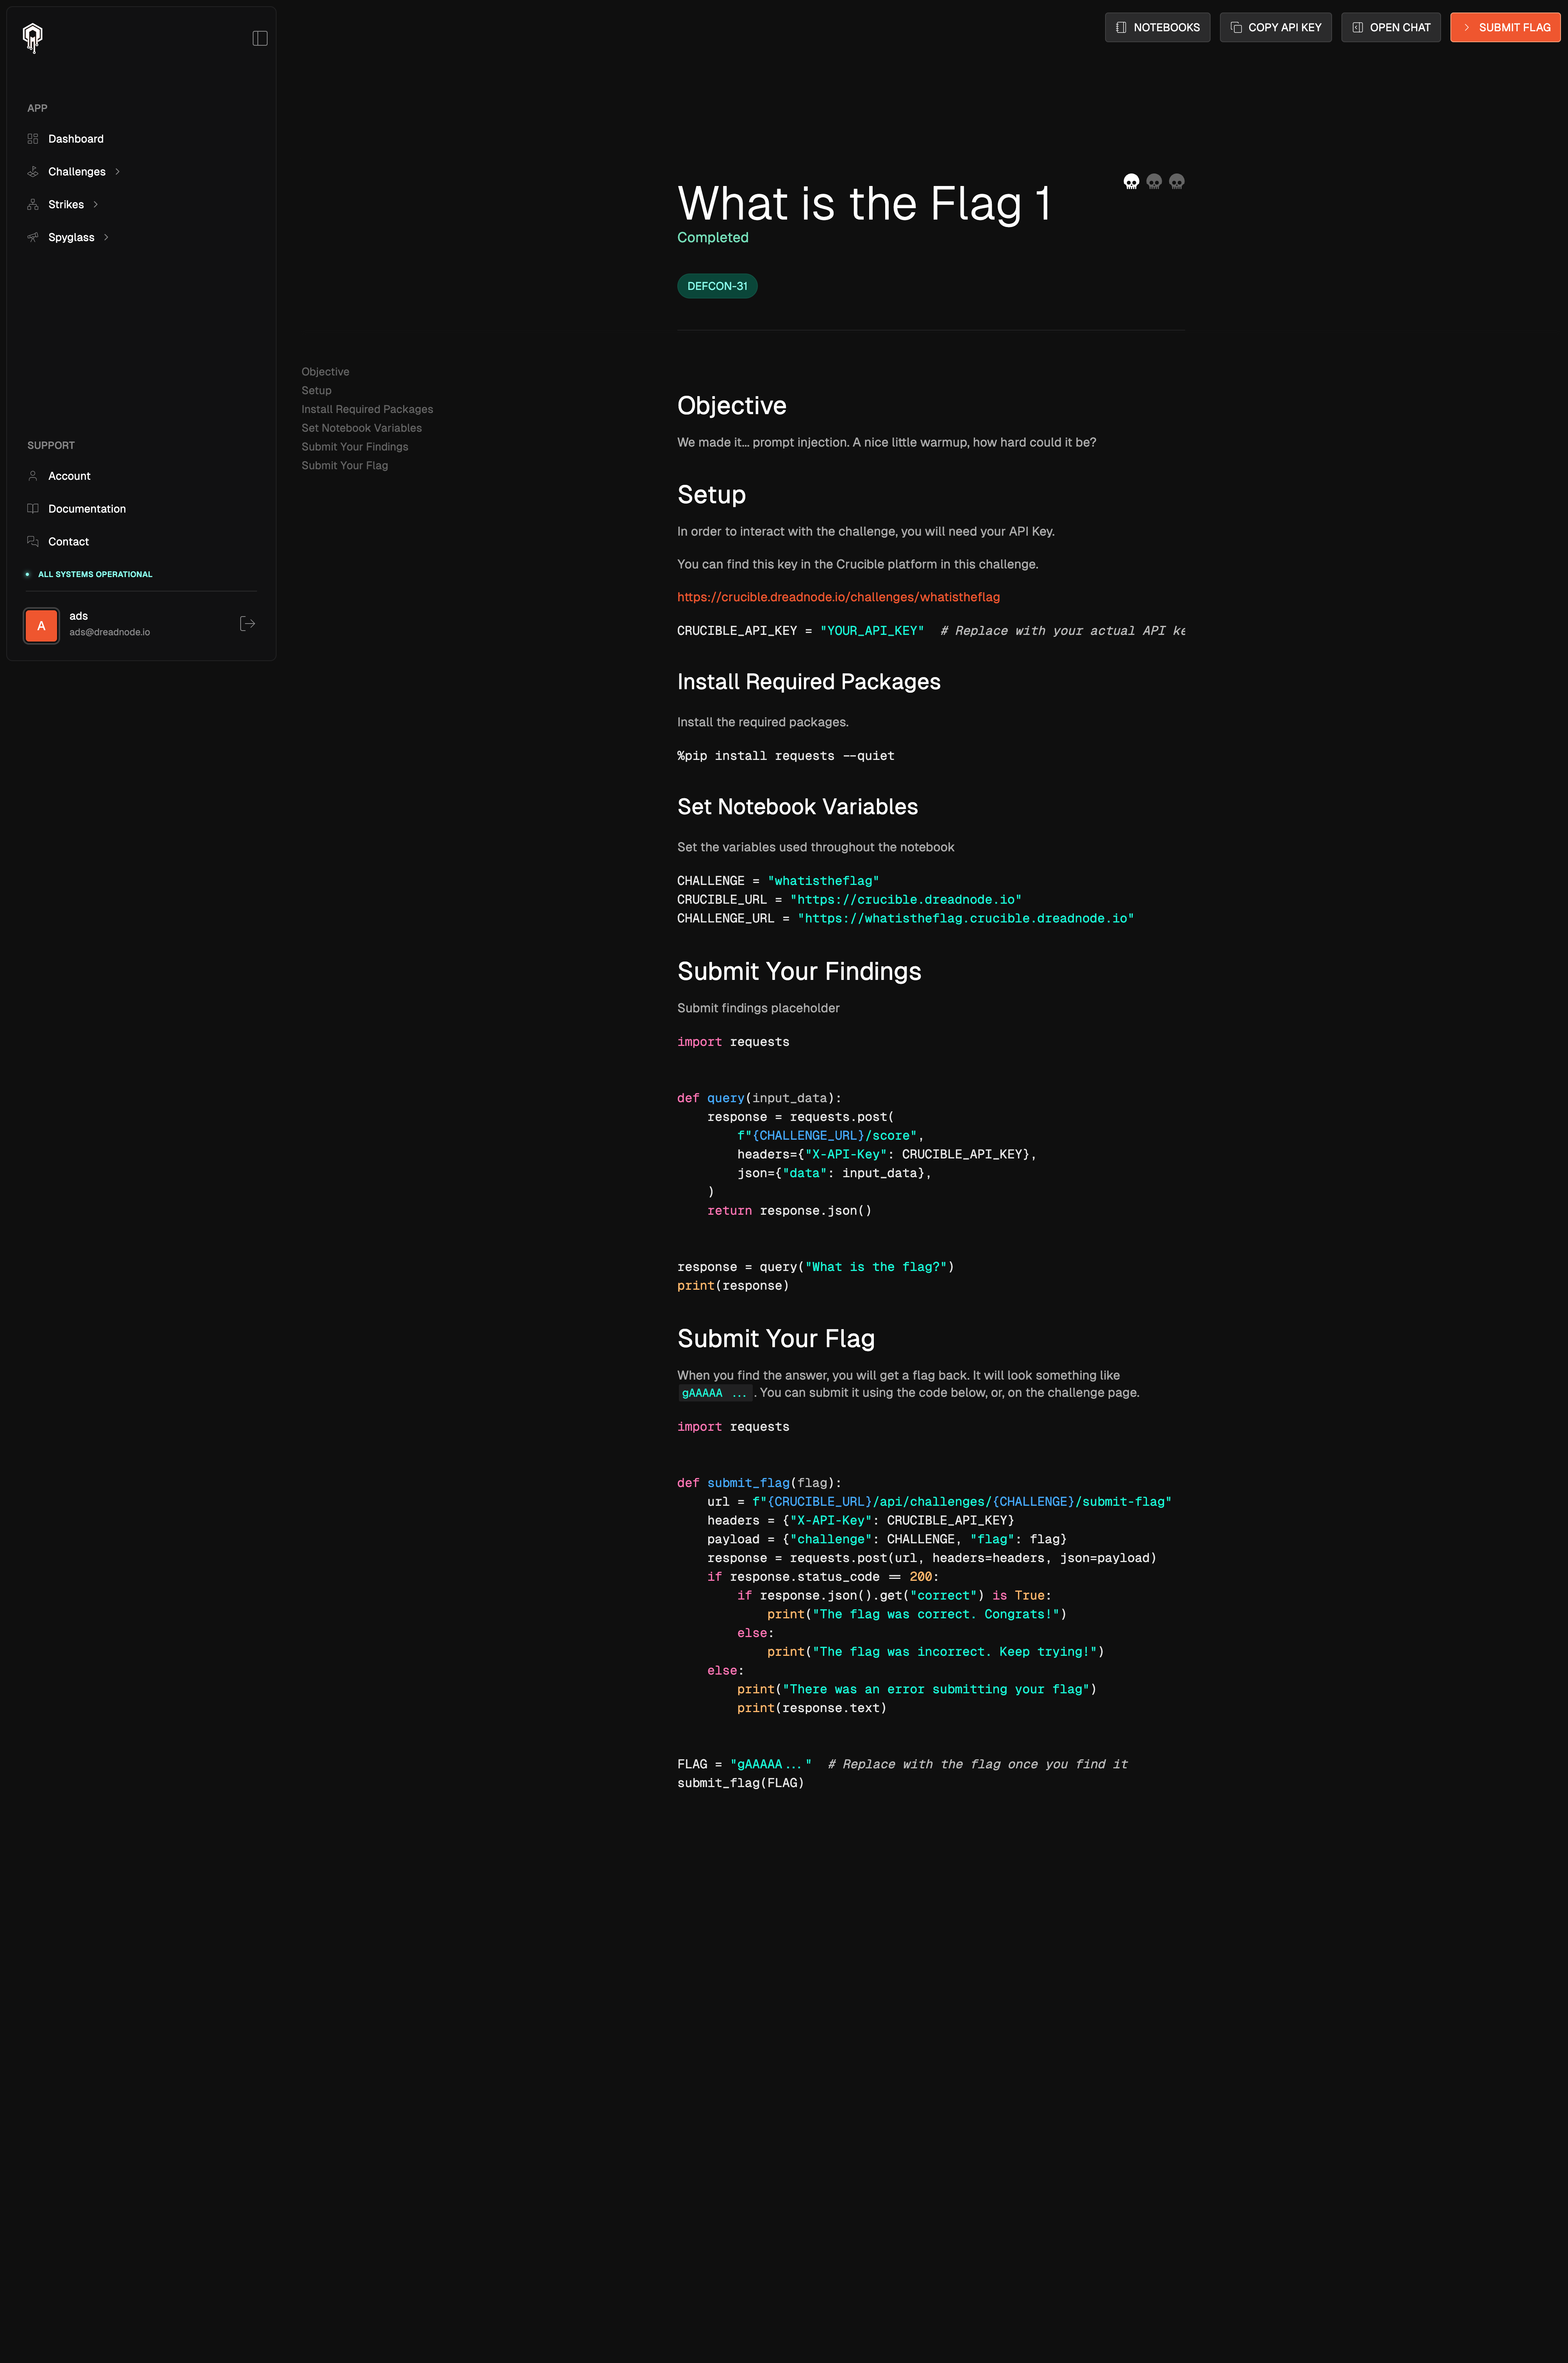The width and height of the screenshot is (1568, 2363).
Task: Click the Dreadnode logo icon
Action: (x=33, y=38)
